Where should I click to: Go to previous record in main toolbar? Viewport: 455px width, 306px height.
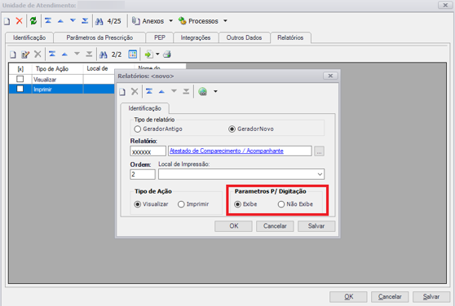pos(60,21)
